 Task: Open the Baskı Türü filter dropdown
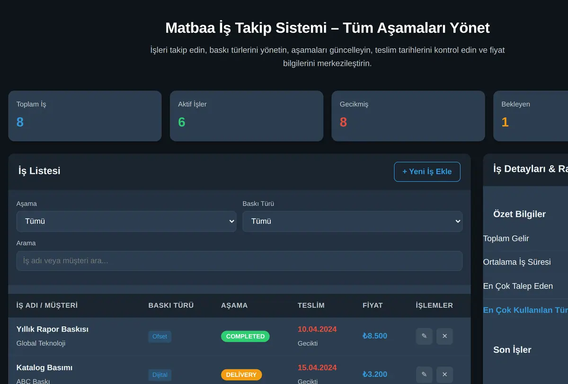pos(352,221)
